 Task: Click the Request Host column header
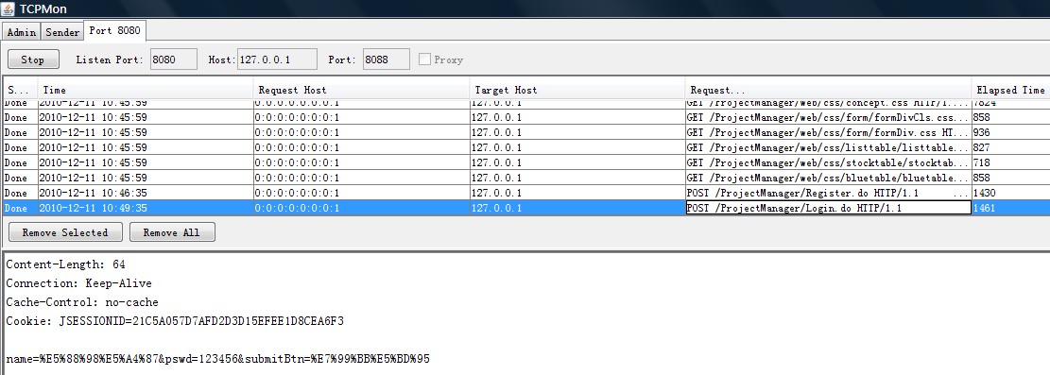click(x=362, y=90)
